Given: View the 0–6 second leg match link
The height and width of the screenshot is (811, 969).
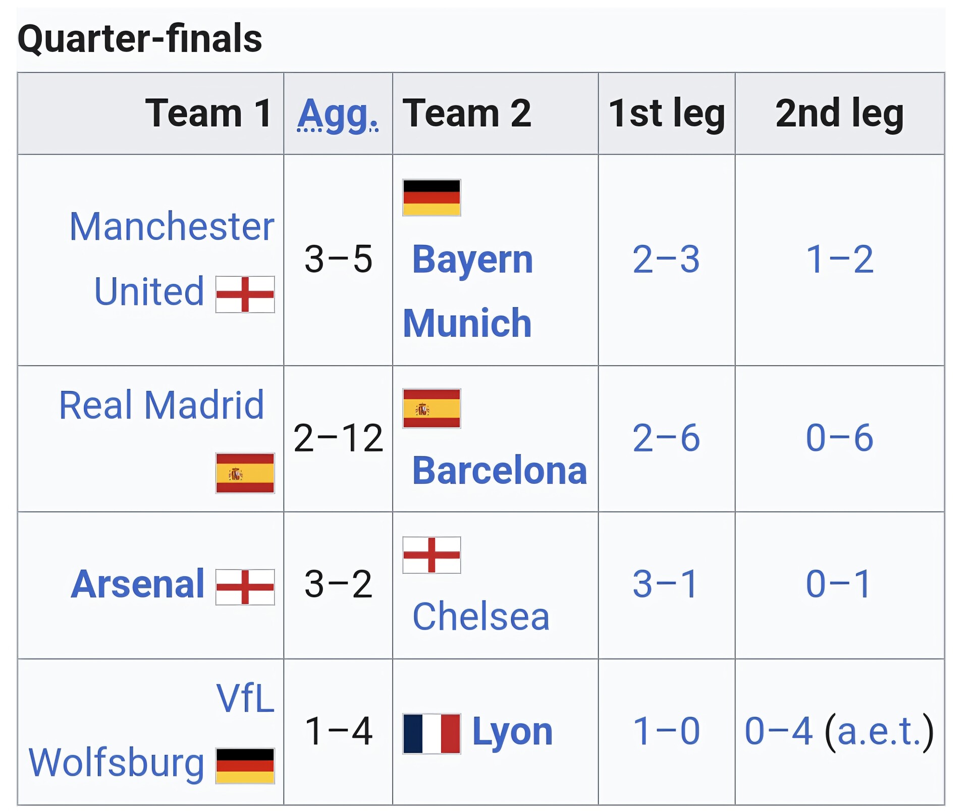Looking at the screenshot, I should pyautogui.click(x=839, y=438).
